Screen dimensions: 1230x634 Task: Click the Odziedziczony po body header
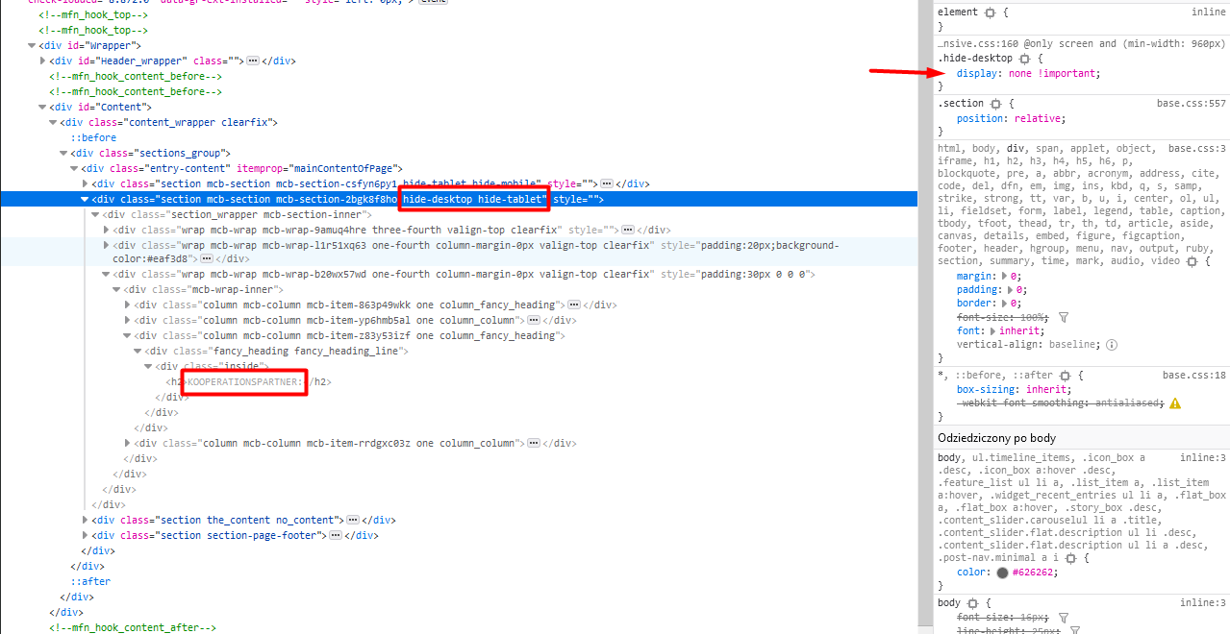(998, 438)
